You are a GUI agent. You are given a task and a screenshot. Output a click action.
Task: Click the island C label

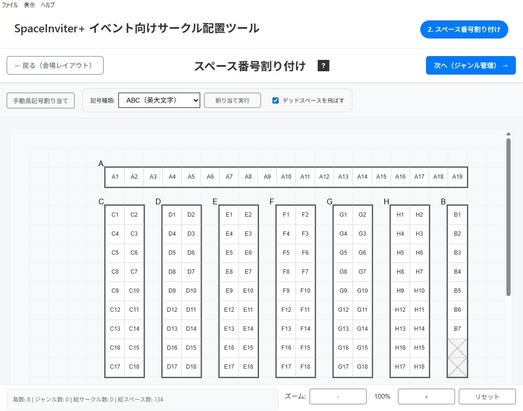click(x=101, y=201)
